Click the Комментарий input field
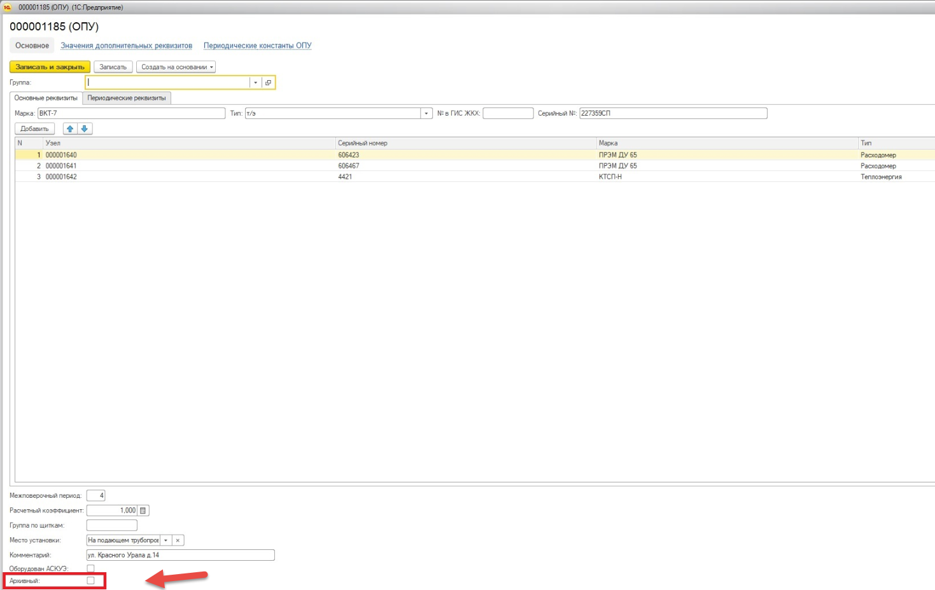935x590 pixels. (180, 555)
